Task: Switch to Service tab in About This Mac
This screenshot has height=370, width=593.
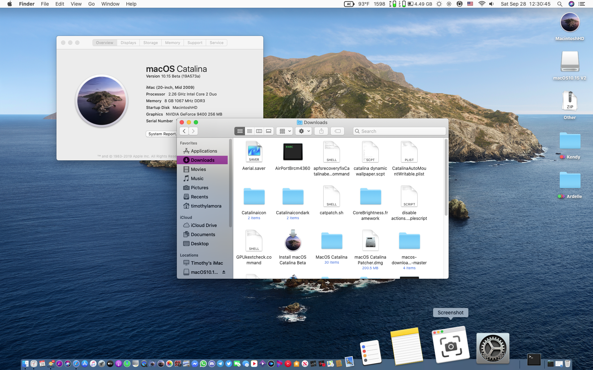Action: [x=216, y=43]
